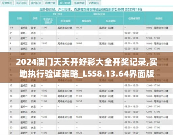Click the 熱線組 column header

click(x=159, y=18)
